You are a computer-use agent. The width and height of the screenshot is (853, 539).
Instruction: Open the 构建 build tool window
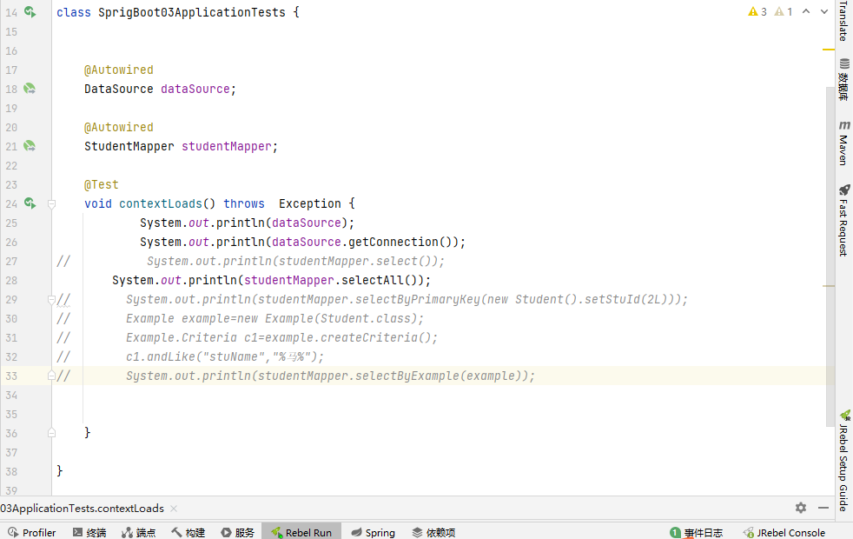click(x=188, y=532)
